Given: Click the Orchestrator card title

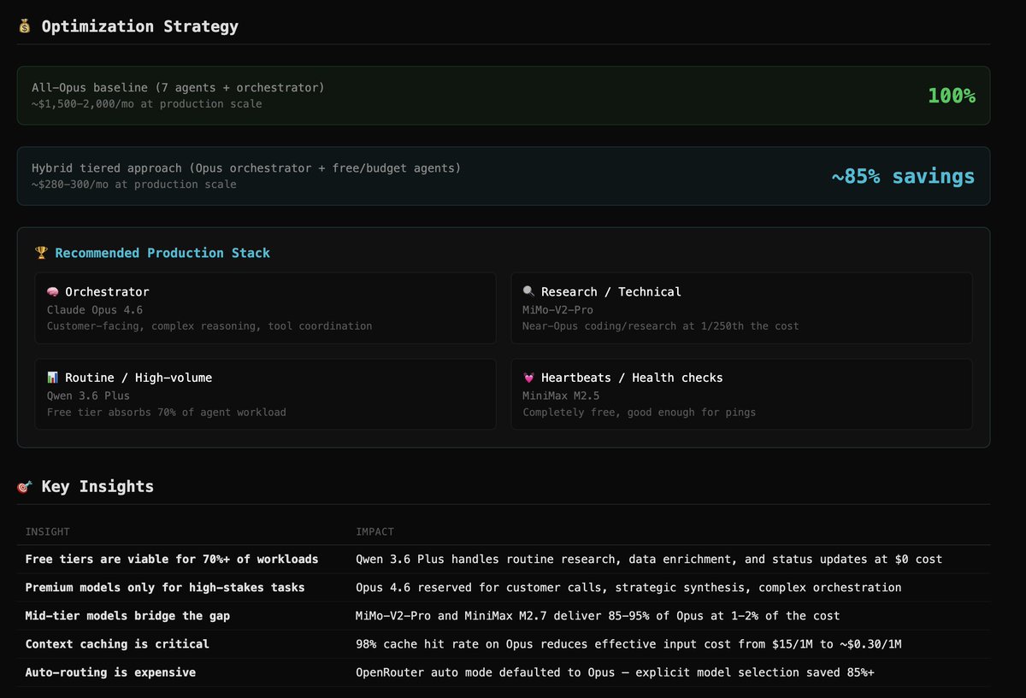Looking at the screenshot, I should pyautogui.click(x=107, y=292).
